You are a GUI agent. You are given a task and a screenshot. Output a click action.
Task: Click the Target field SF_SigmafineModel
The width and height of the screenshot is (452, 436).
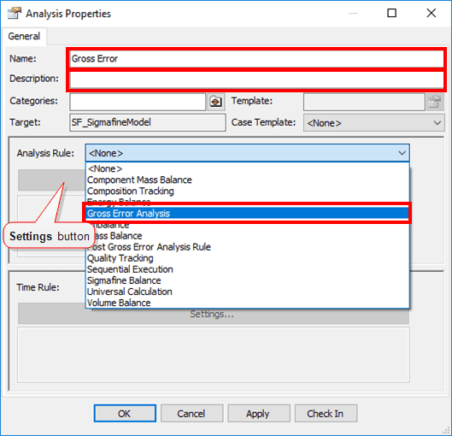coord(148,122)
